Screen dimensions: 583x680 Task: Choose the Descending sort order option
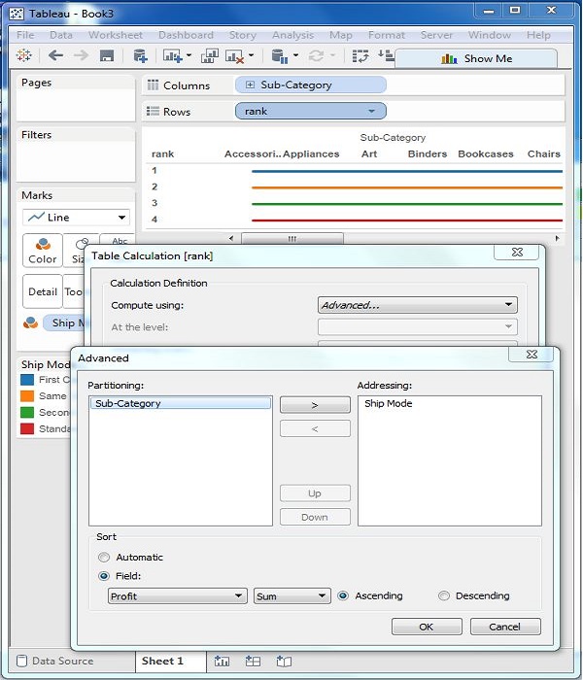tap(444, 596)
